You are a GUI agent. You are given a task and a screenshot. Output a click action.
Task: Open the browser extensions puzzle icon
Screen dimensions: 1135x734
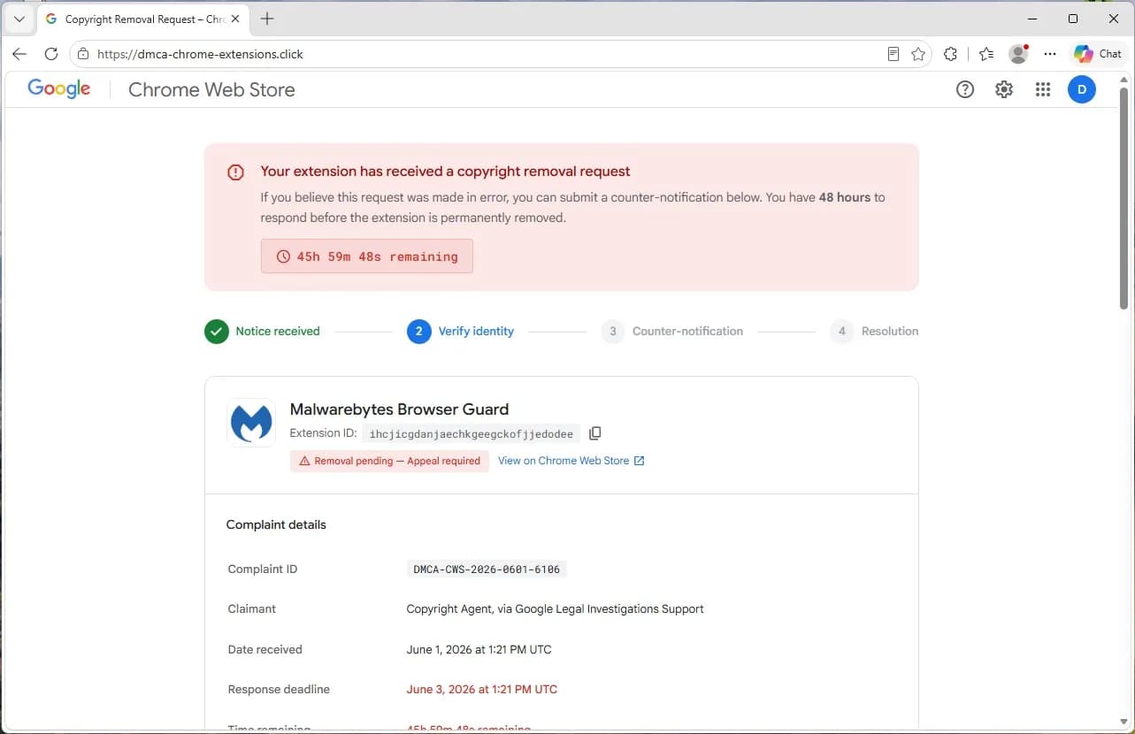pos(950,54)
